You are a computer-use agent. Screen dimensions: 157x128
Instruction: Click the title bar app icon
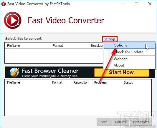click(4, 4)
